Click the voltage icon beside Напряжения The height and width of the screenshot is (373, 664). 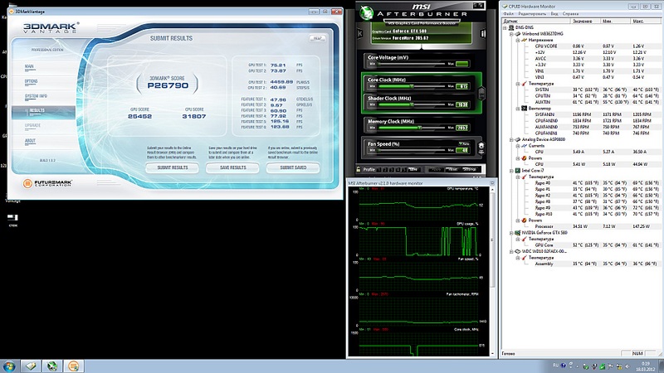tap(524, 40)
